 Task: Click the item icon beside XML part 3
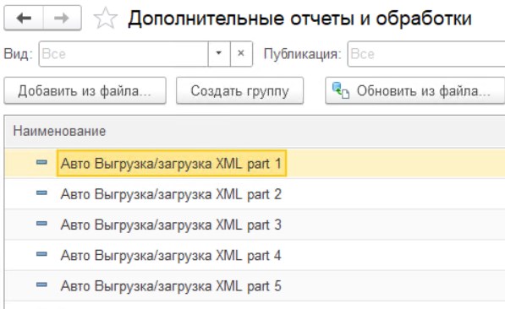pyautogui.click(x=41, y=224)
